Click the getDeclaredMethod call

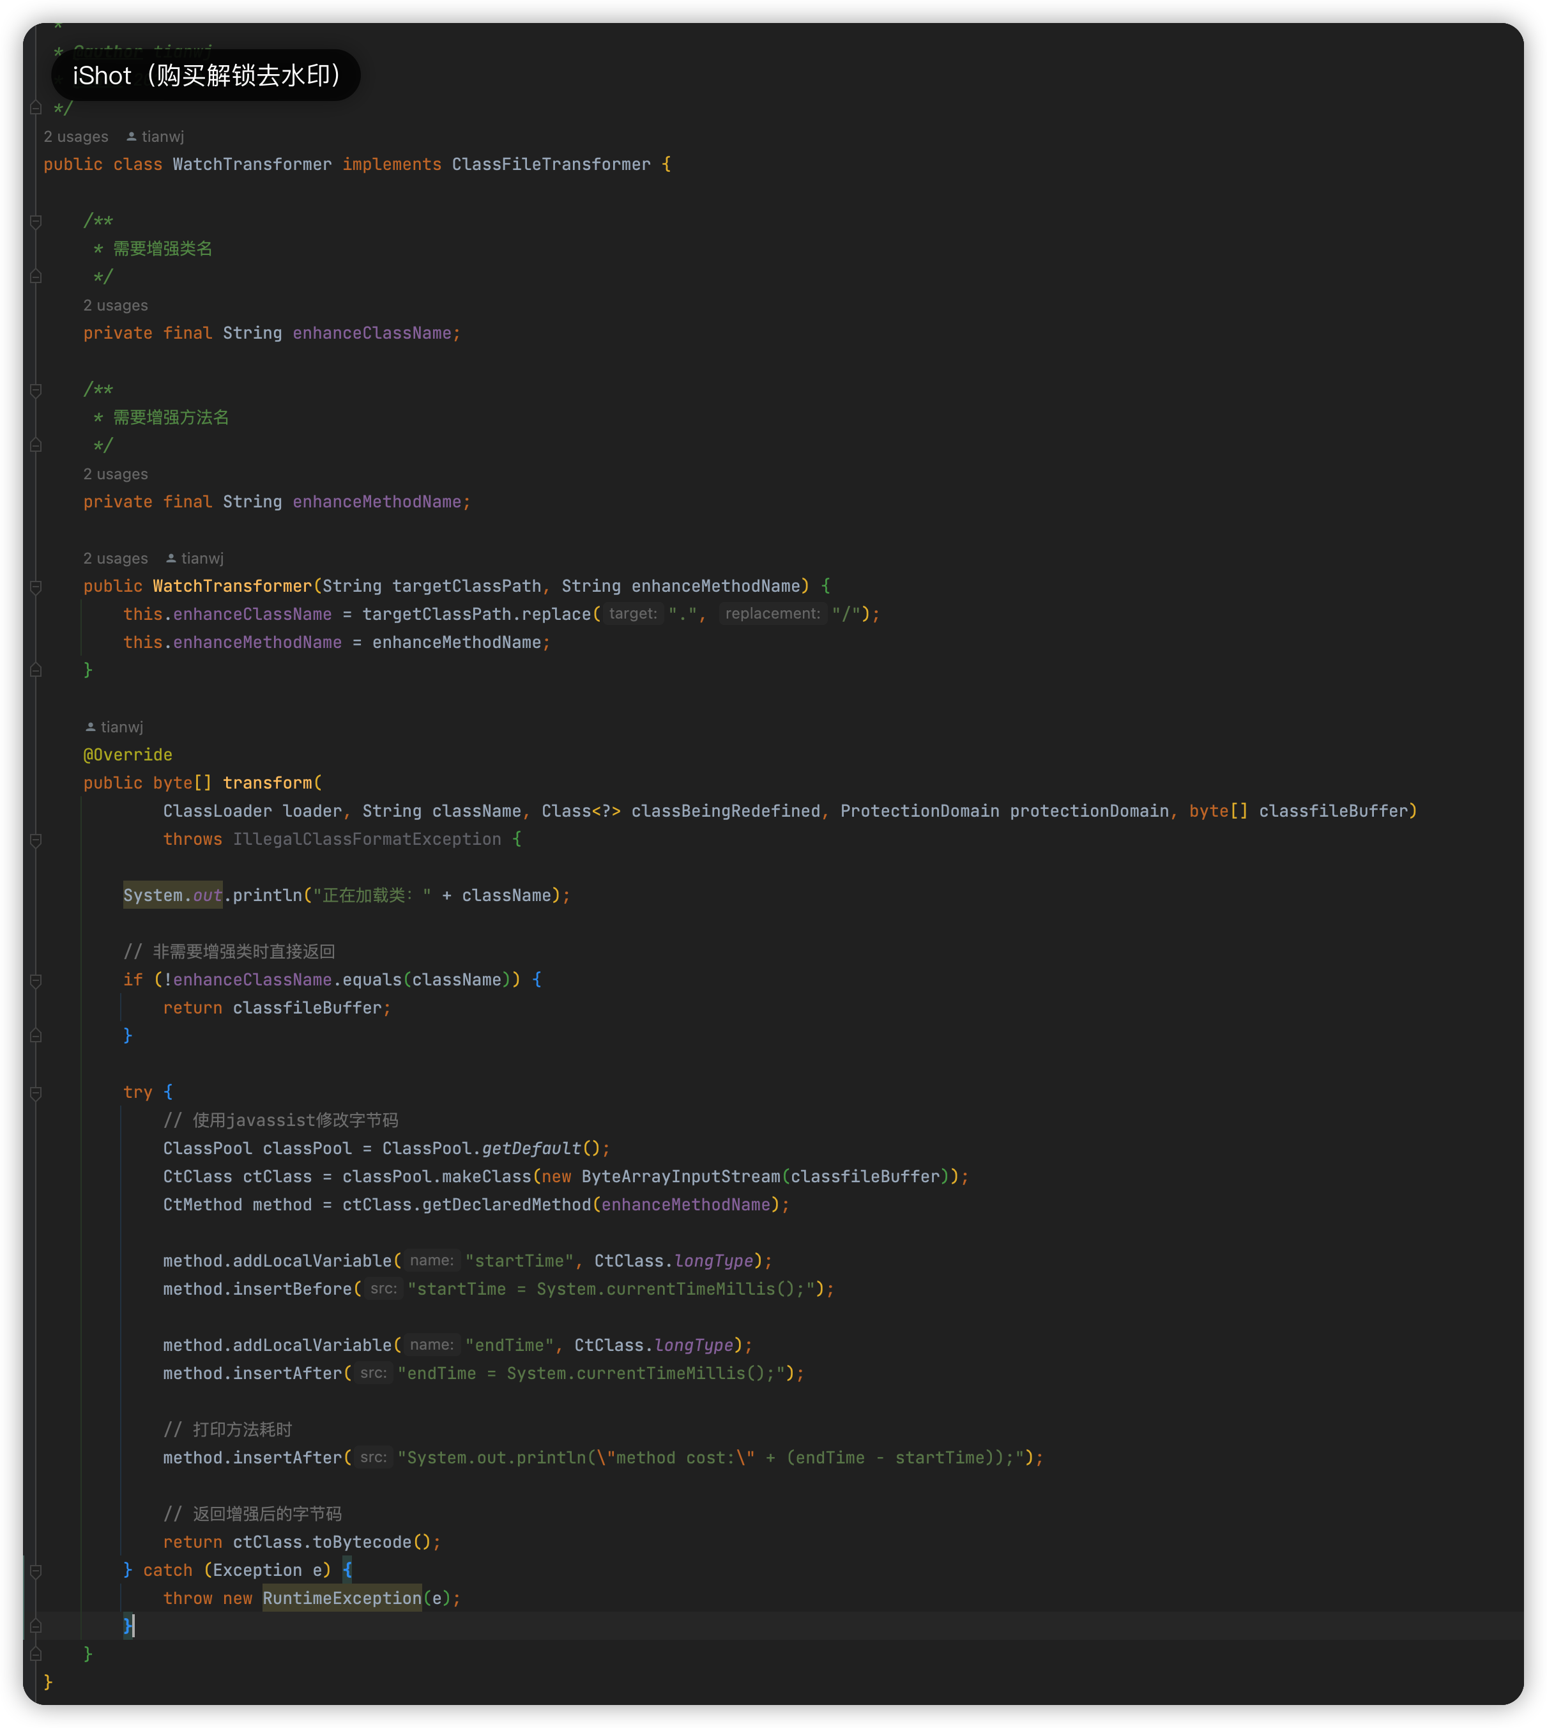(507, 1205)
